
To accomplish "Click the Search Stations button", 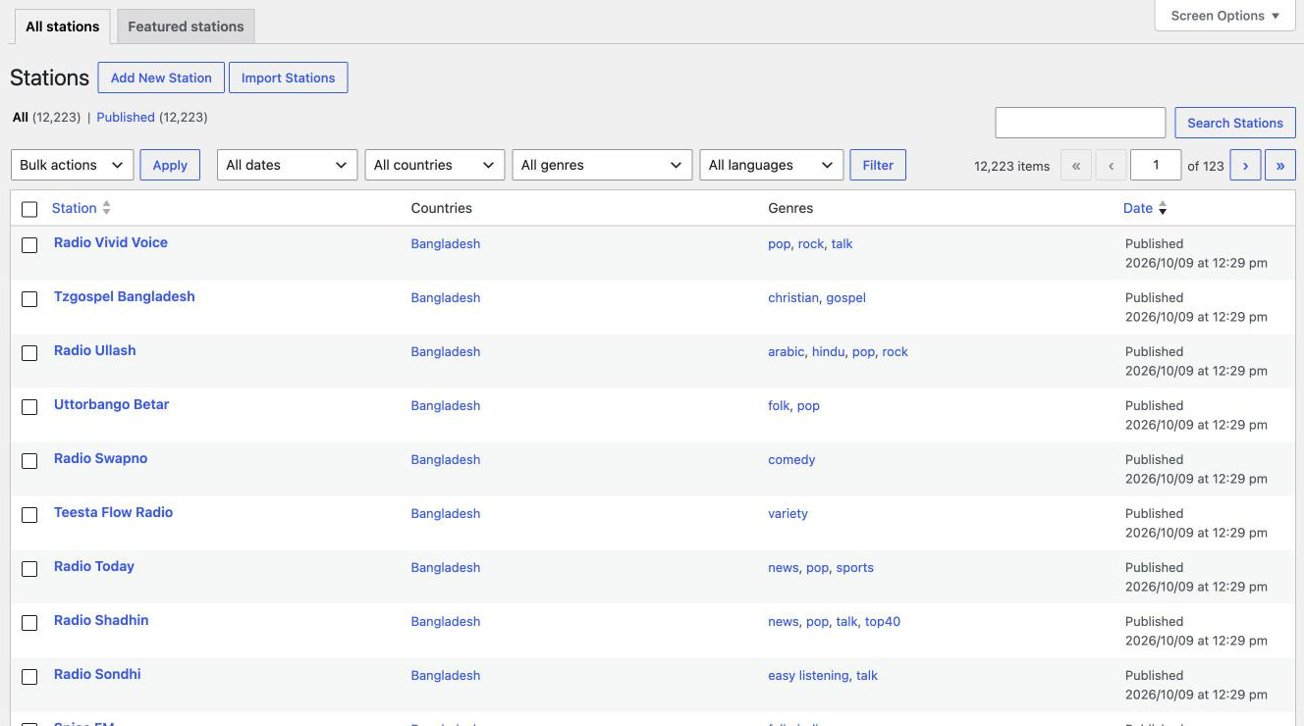I will point(1235,123).
